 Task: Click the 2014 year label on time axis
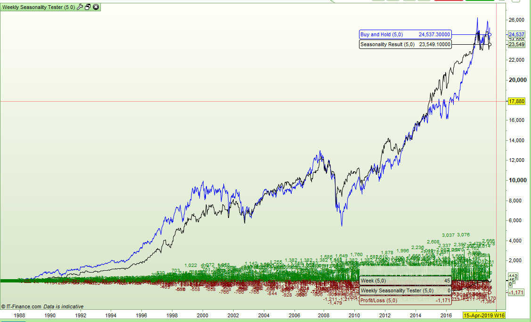[x=416, y=315]
